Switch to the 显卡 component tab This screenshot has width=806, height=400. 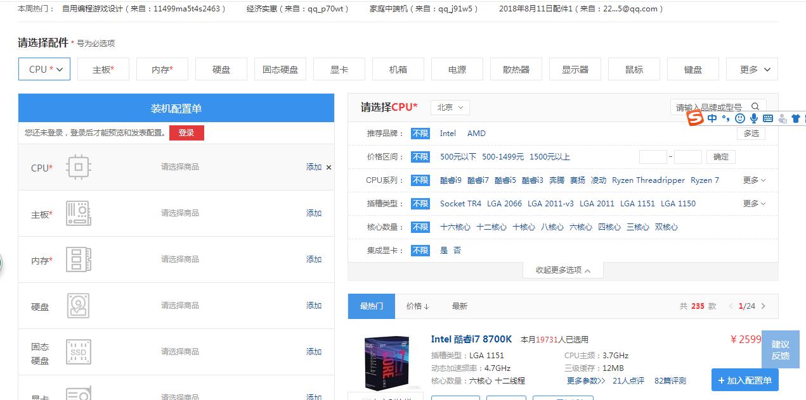point(339,69)
